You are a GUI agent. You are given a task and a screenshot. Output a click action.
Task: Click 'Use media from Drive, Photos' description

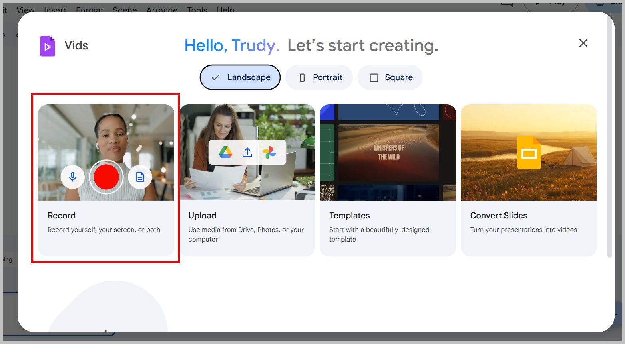coord(246,234)
